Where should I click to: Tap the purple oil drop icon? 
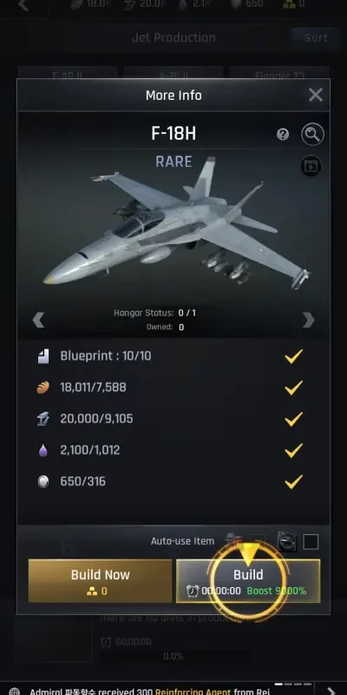(43, 450)
